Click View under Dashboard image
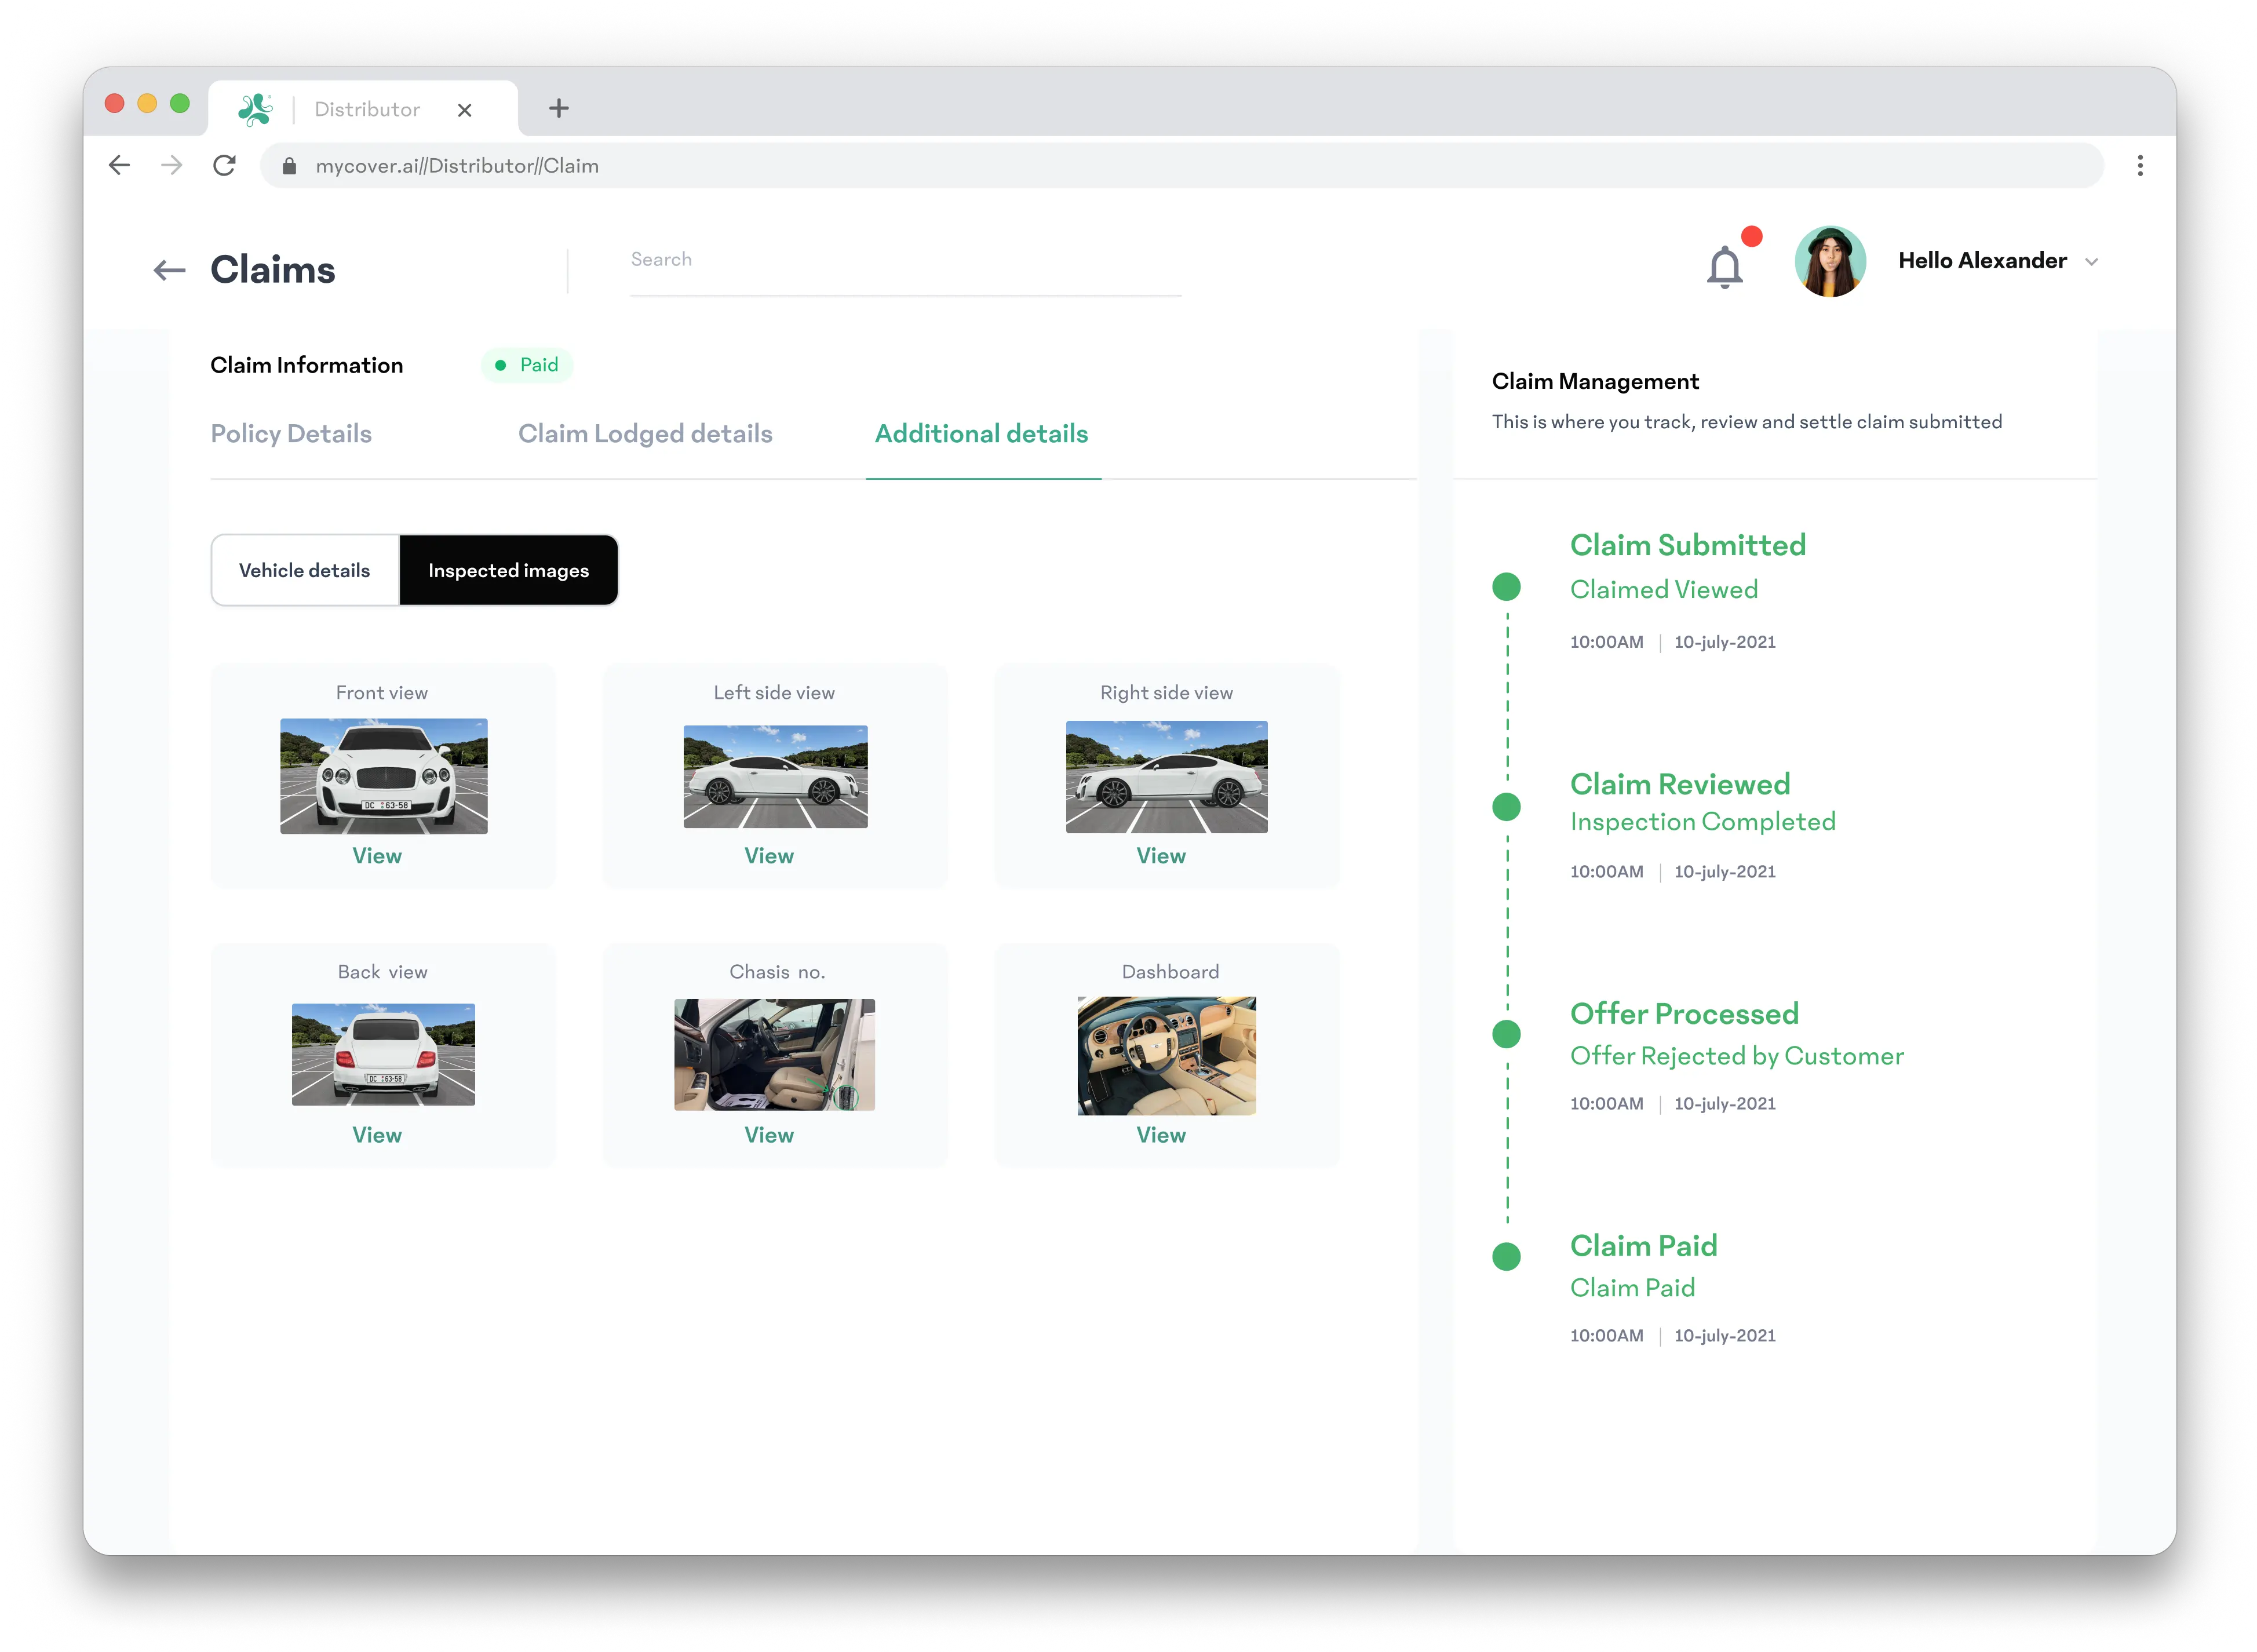Image resolution: width=2257 pixels, height=1652 pixels. click(1161, 1135)
